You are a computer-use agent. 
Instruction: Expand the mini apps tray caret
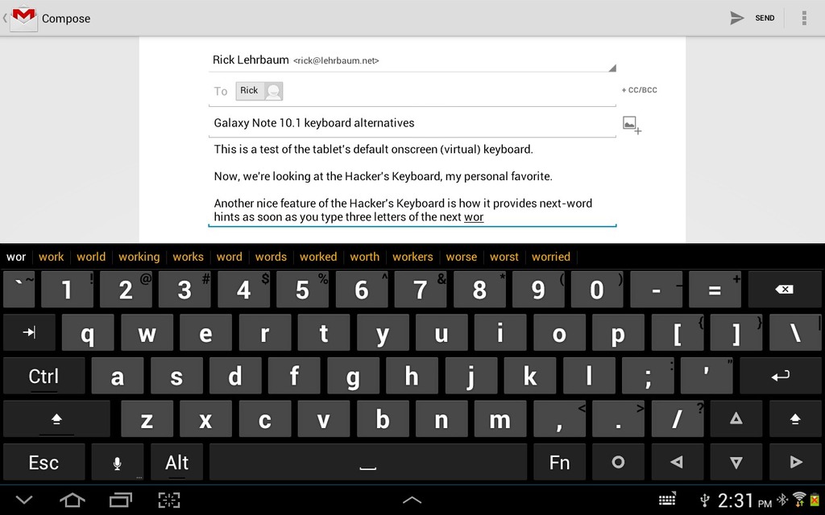[412, 500]
